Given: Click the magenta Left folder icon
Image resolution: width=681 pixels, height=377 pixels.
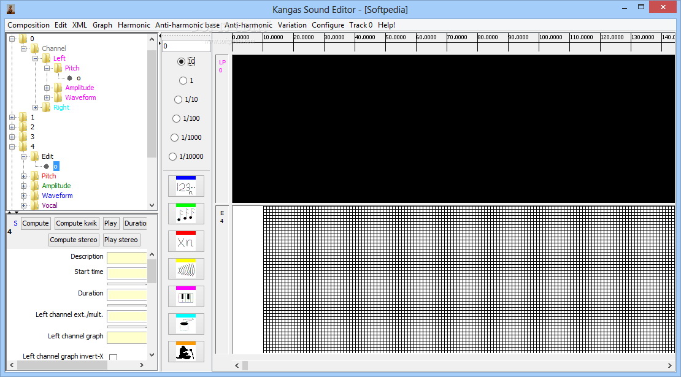Looking at the screenshot, I should tap(47, 58).
